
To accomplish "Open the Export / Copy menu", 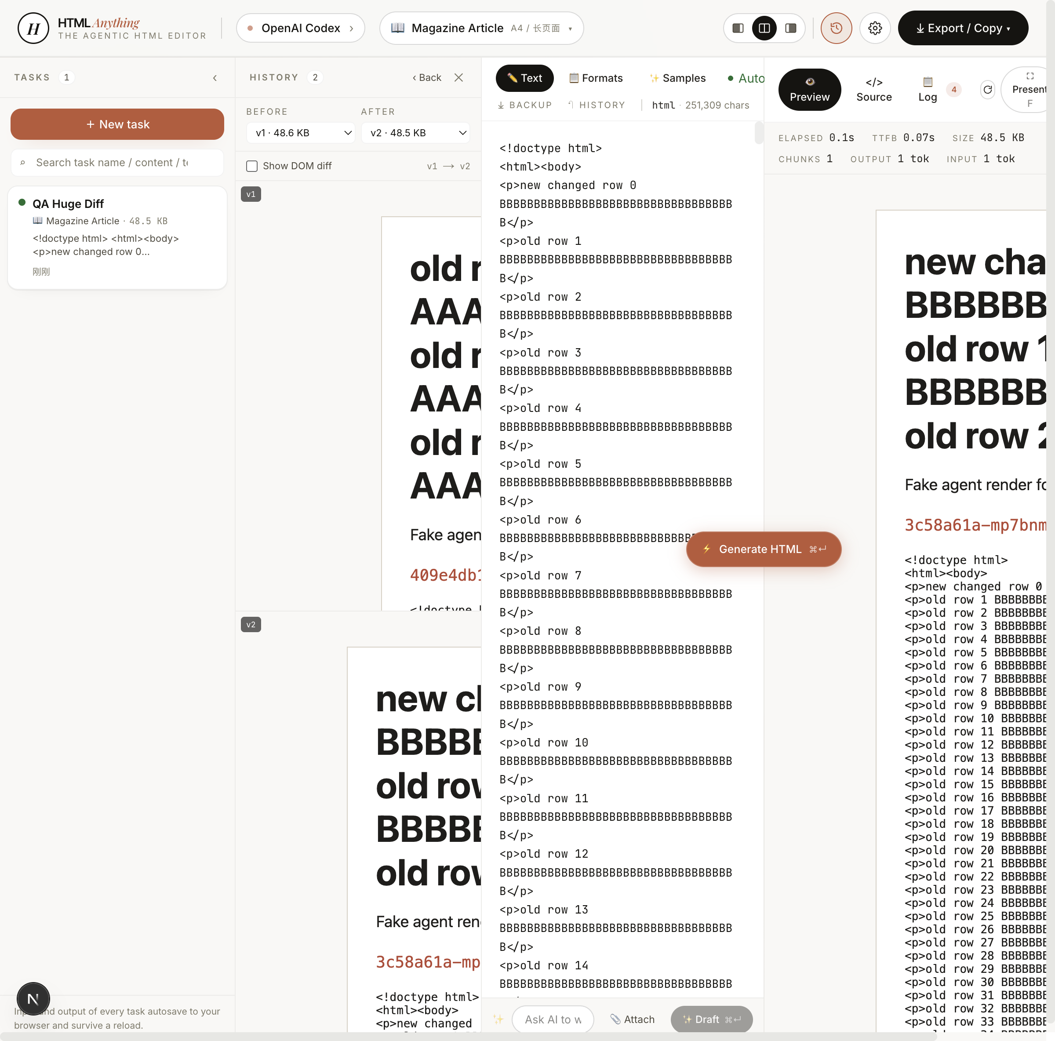I will [x=963, y=29].
